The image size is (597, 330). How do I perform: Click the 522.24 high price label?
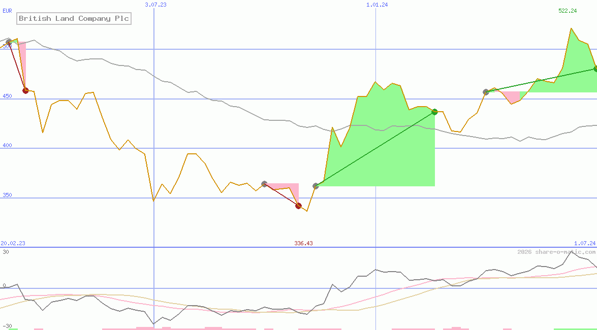[568, 11]
